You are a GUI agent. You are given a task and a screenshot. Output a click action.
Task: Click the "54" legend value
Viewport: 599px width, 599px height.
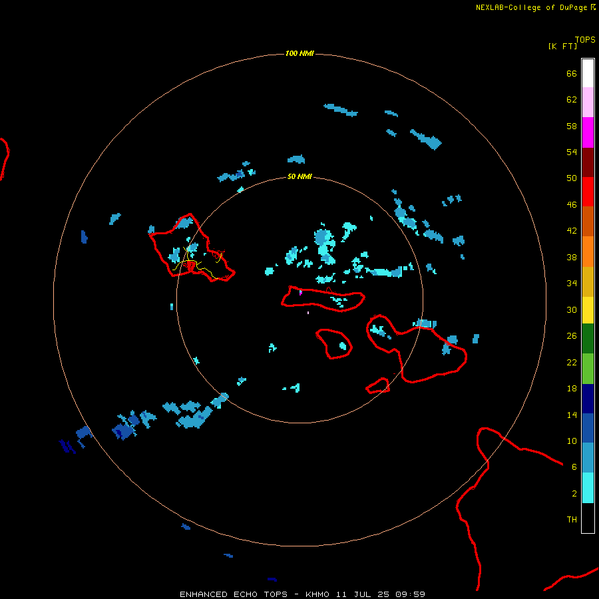572,152
